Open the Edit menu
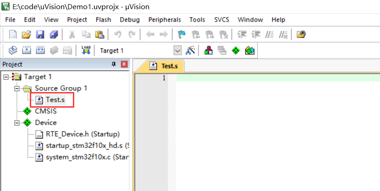The height and width of the screenshot is (191, 380). (x=30, y=20)
